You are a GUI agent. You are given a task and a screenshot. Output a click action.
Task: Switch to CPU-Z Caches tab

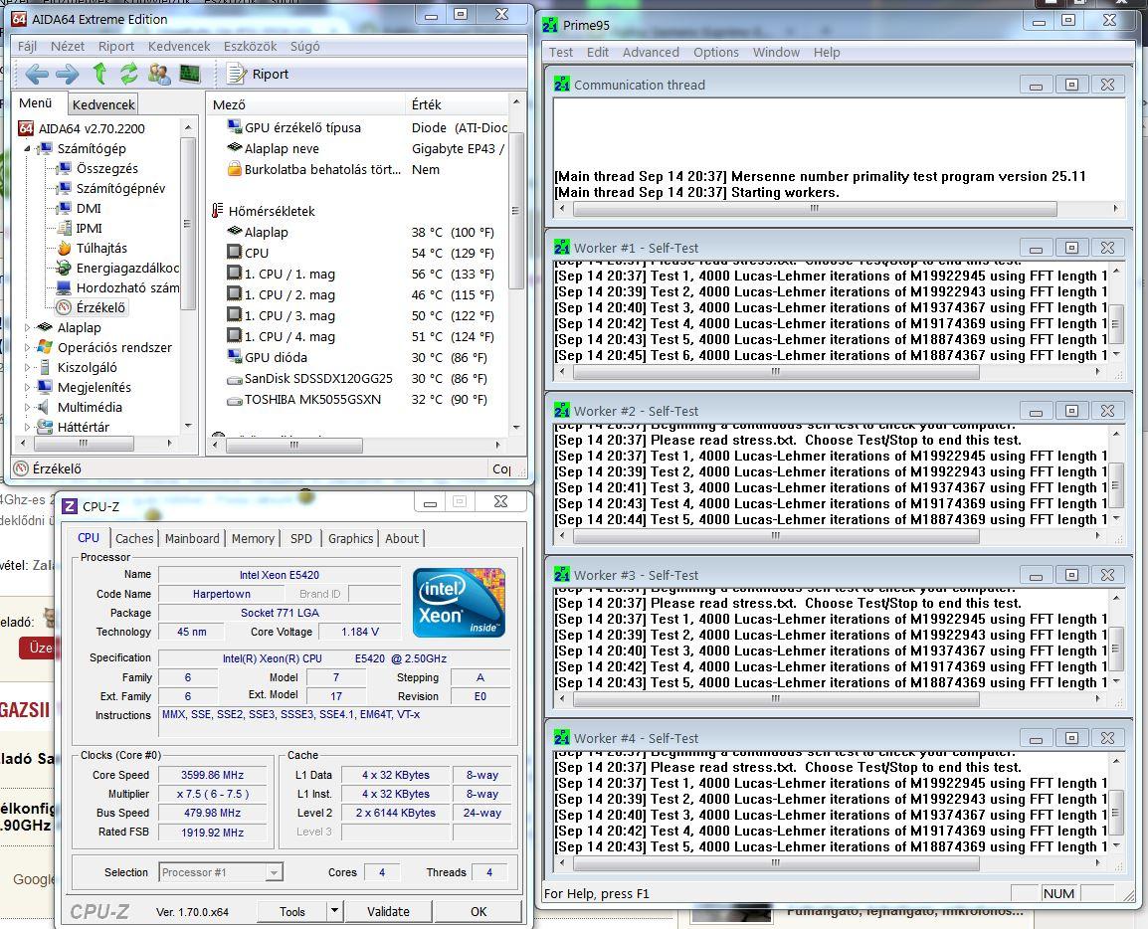click(x=134, y=539)
